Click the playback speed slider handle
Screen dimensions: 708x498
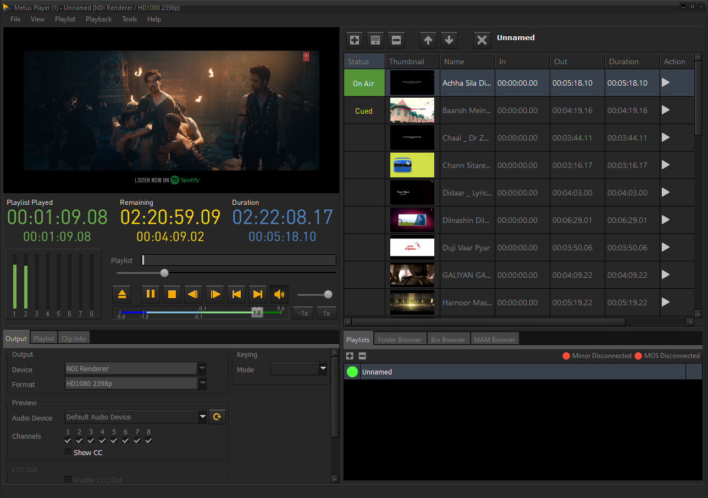coord(257,312)
